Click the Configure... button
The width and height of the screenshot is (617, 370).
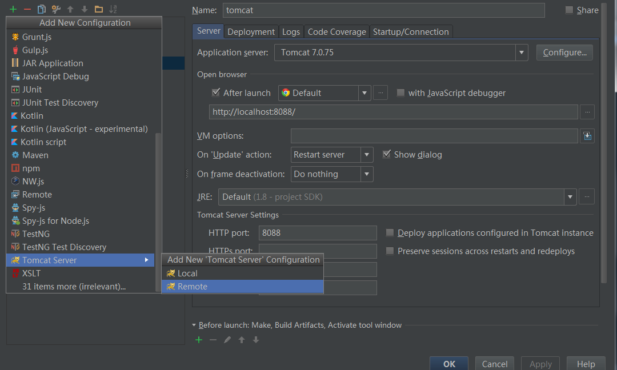[564, 53]
